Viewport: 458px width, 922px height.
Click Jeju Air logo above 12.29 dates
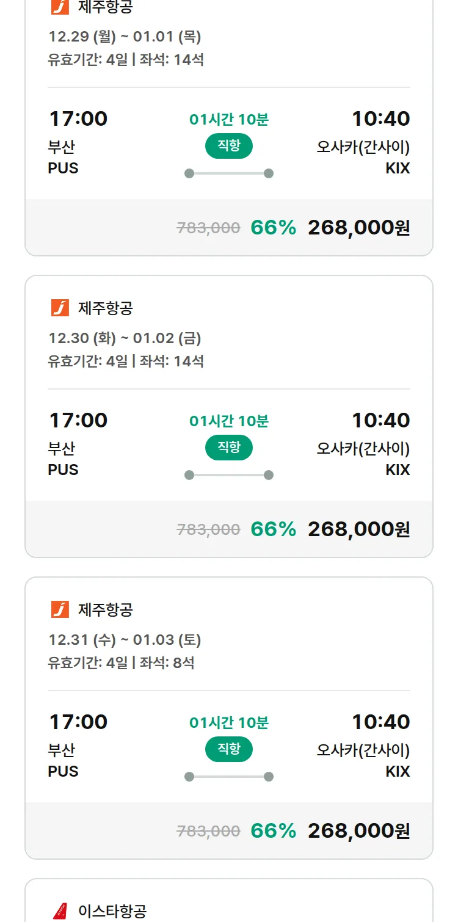(60, 7)
